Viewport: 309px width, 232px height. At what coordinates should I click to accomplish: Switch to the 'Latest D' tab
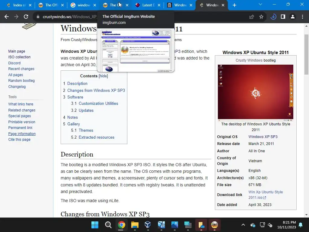(146, 5)
